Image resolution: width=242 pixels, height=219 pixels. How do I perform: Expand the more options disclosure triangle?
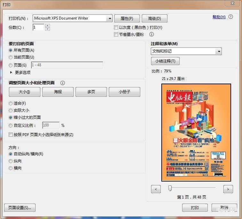[11, 72]
